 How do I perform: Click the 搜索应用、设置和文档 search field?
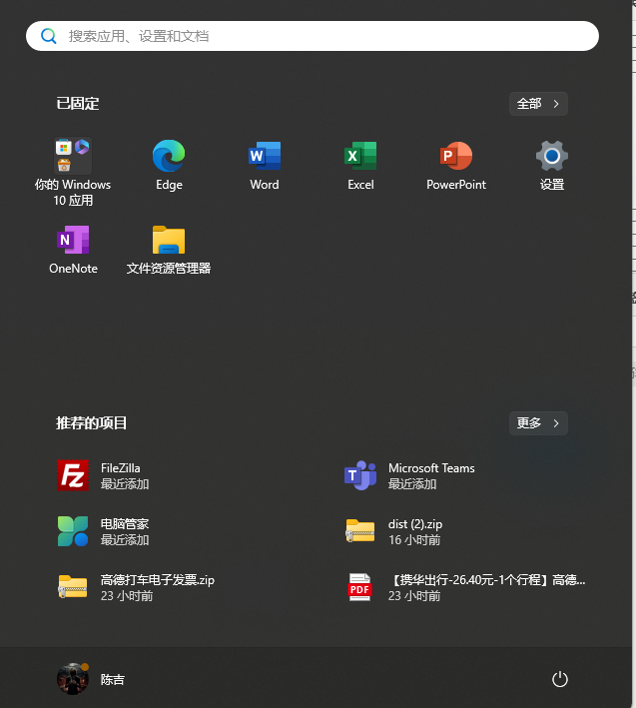(x=313, y=36)
